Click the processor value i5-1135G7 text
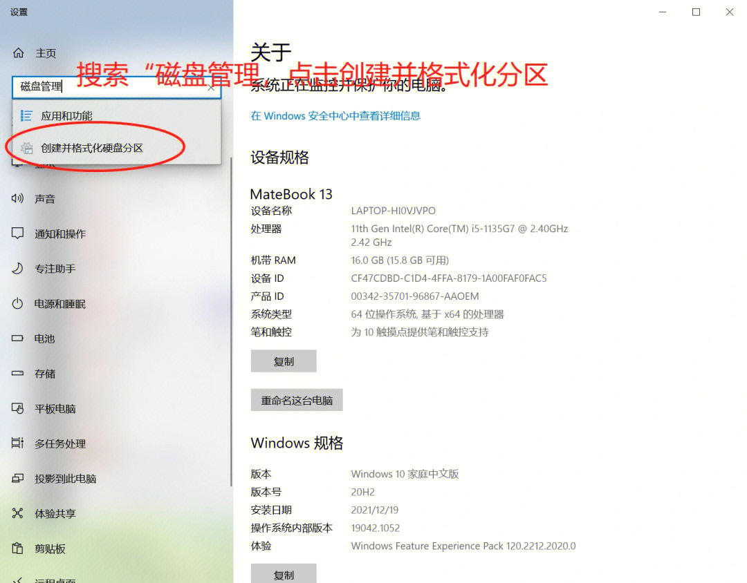The height and width of the screenshot is (583, 747). pos(459,235)
